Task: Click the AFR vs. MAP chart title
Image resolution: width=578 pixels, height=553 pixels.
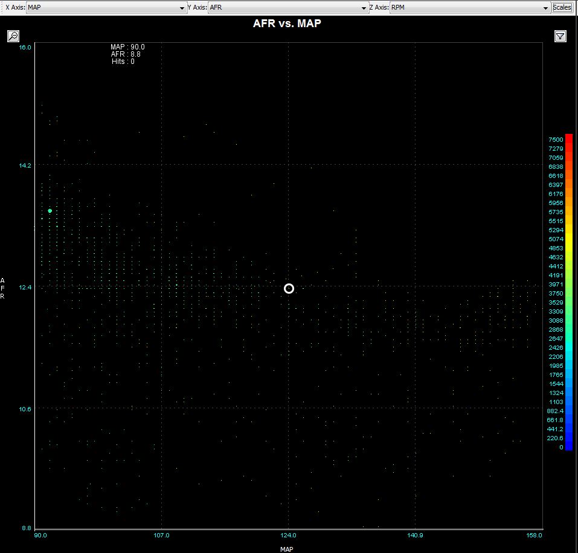Action: (x=287, y=24)
